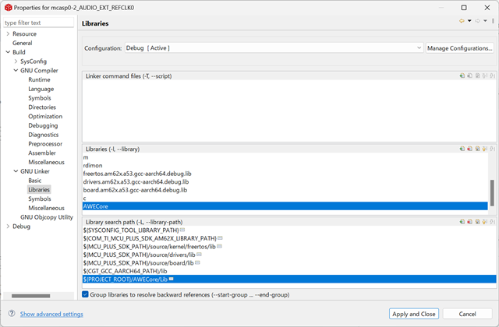Open Show advanced settings link
499x327 pixels.
coord(51,314)
